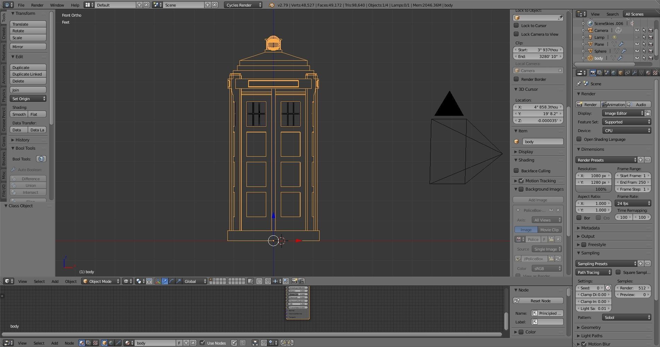
Task: Switch to the Create tool shelf tab
Action: 4,33
